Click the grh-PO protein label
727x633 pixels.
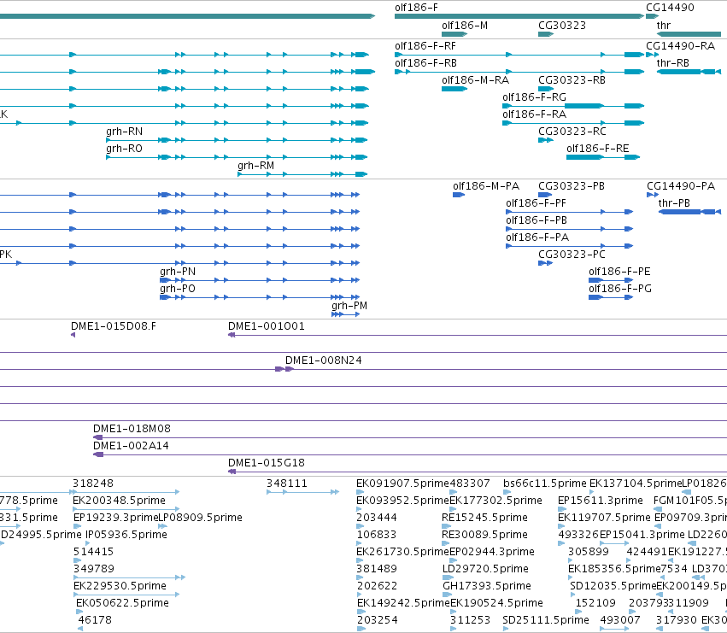pyautogui.click(x=178, y=289)
